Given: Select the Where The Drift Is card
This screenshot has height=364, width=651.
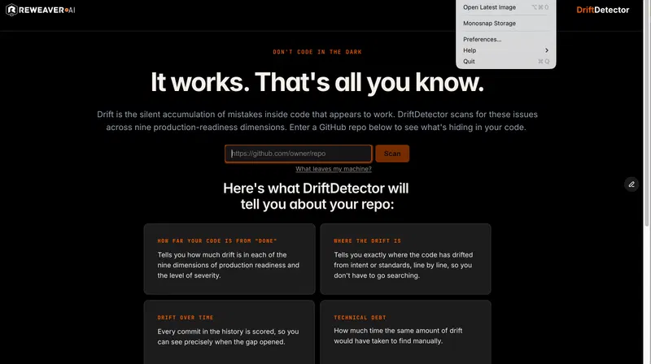Looking at the screenshot, I should 405,259.
